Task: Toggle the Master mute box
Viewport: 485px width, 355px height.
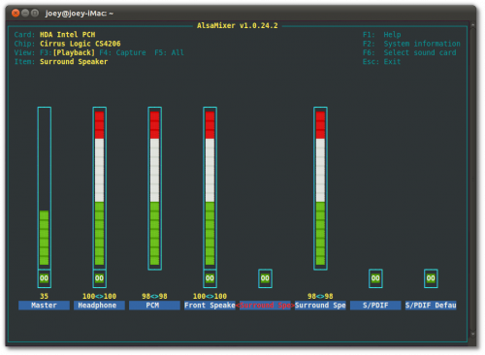Action: pyautogui.click(x=44, y=278)
